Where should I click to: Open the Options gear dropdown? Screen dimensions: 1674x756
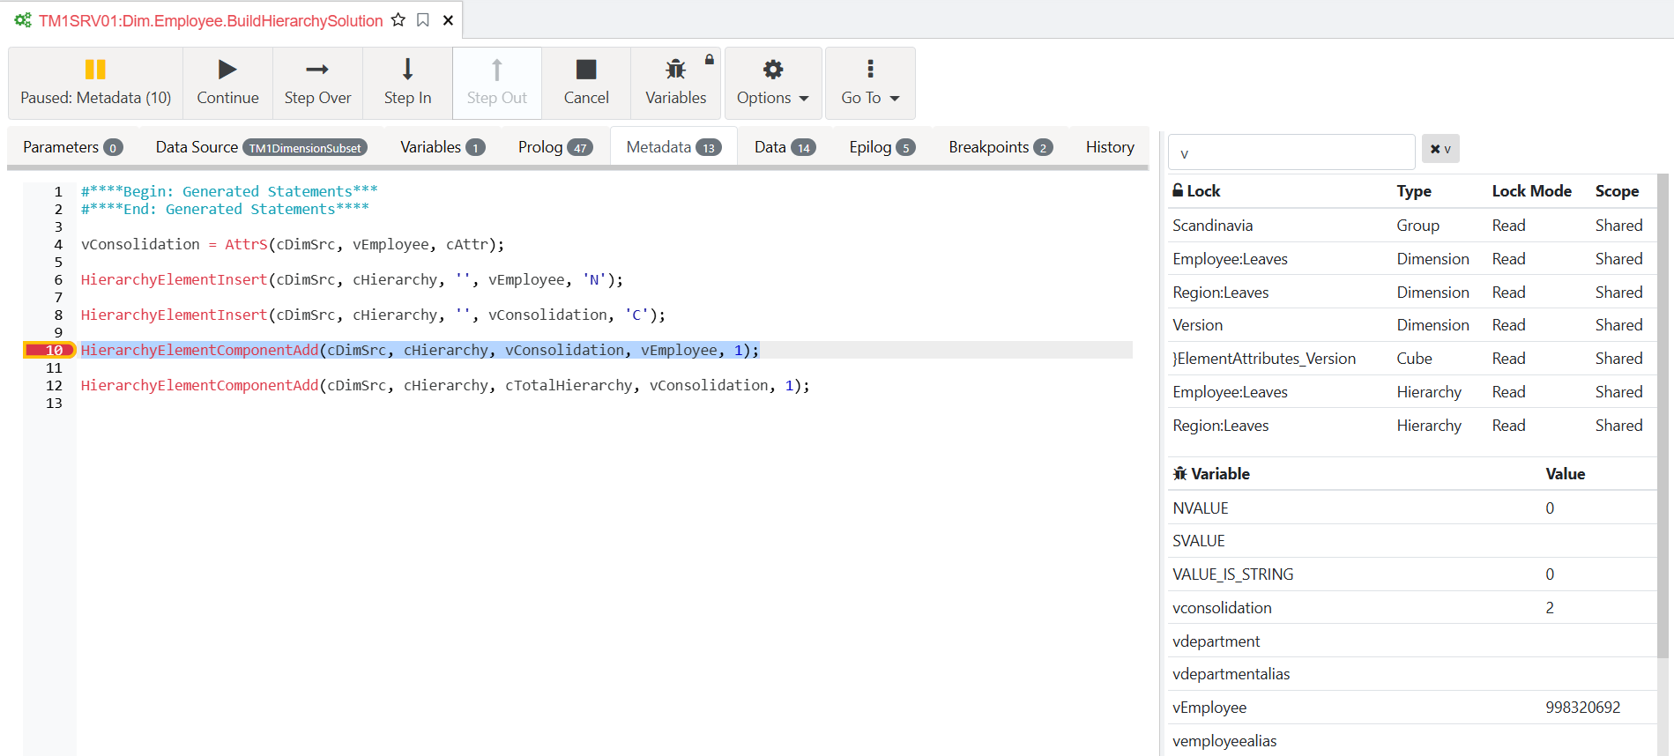773,83
